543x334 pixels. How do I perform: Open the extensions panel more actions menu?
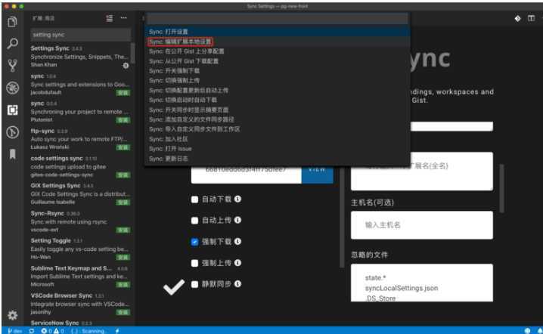coord(123,18)
